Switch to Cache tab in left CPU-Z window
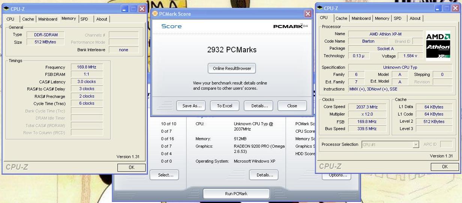The image size is (462, 203). click(28, 19)
